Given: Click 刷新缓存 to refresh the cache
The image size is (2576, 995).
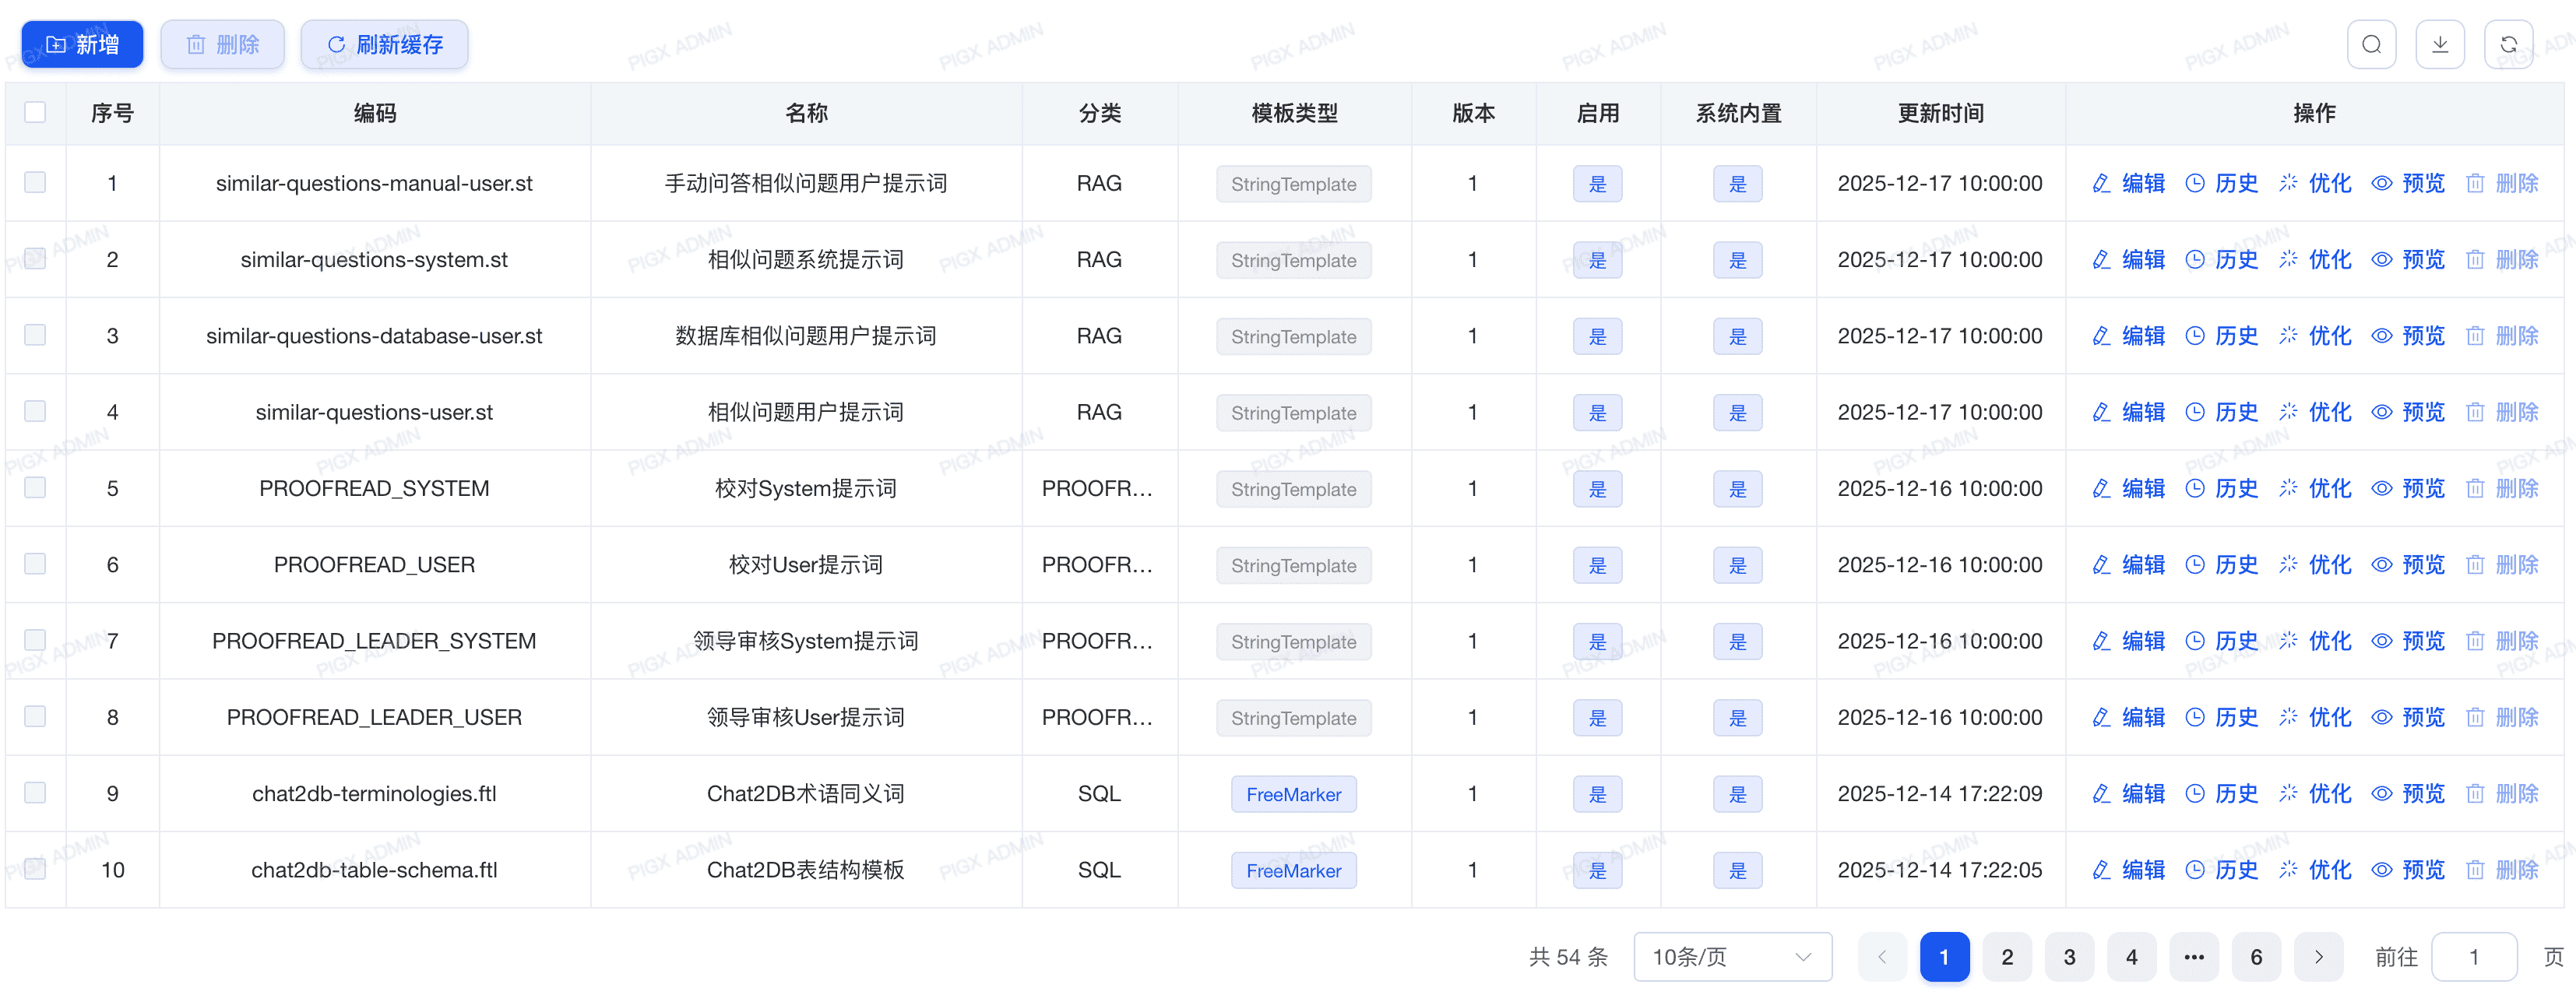Looking at the screenshot, I should click(x=384, y=44).
